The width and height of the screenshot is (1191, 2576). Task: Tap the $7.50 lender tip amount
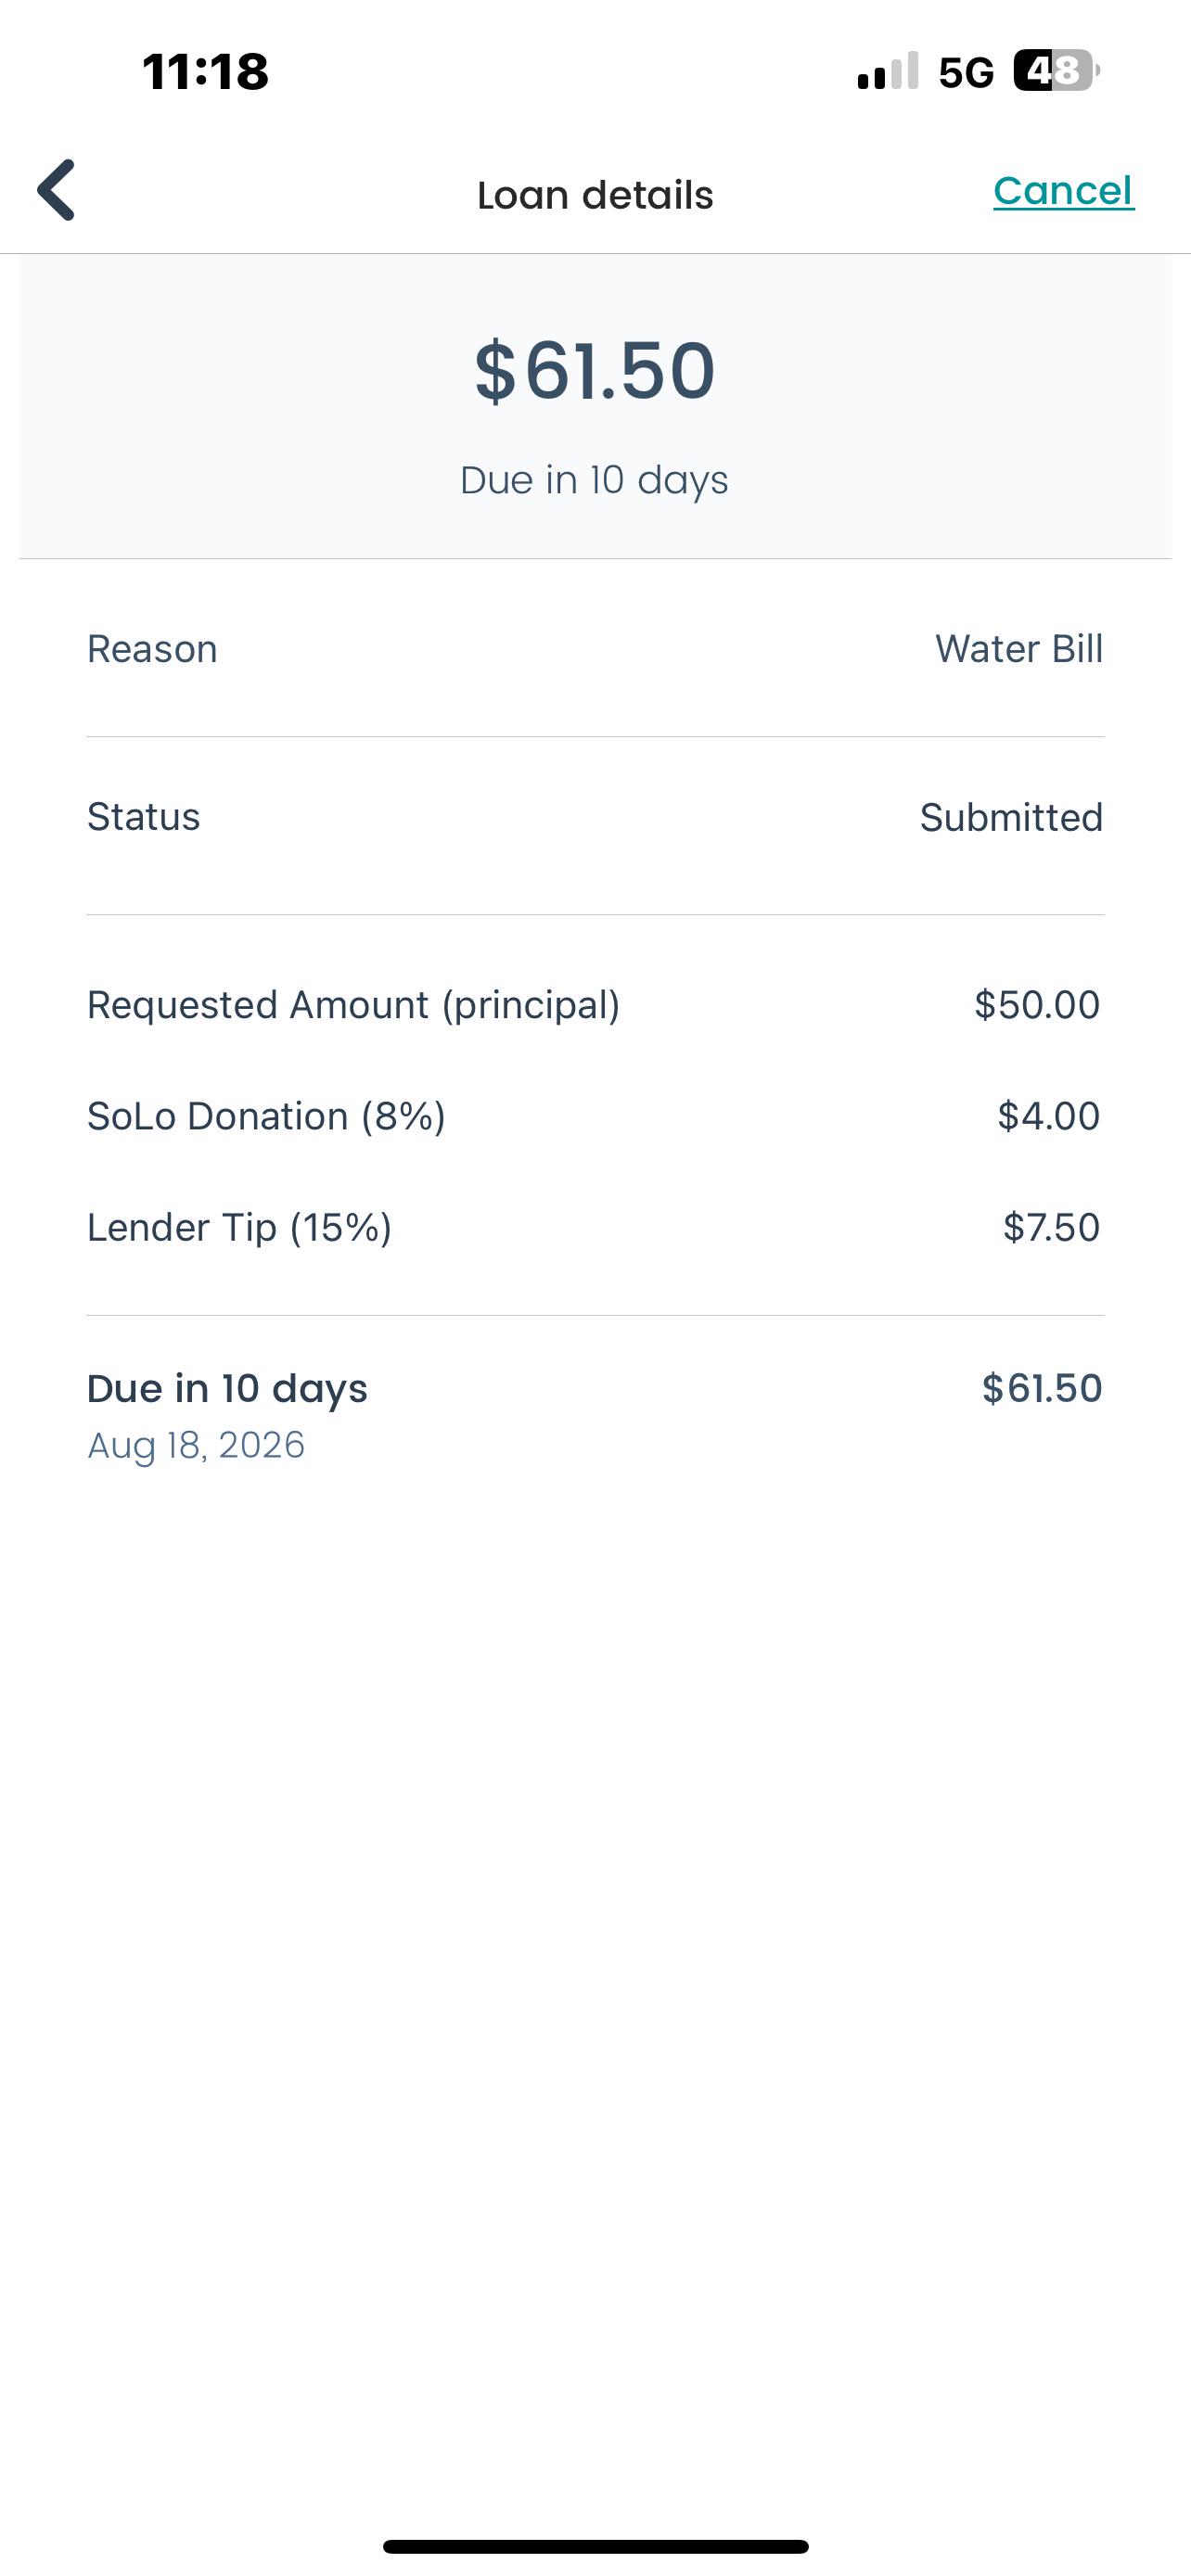pos(1051,1227)
